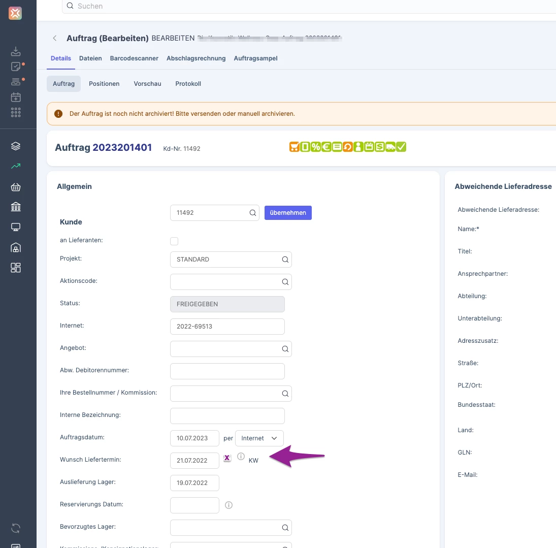Open Angebot lookup search
The image size is (556, 548).
285,349
